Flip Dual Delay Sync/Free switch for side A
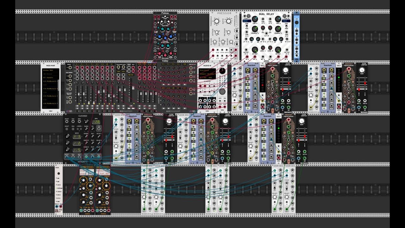The image size is (405, 228). [x=246, y=26]
